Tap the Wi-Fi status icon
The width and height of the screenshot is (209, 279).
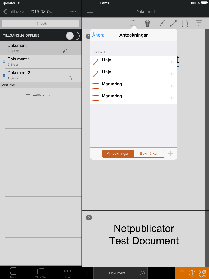pos(19,3)
